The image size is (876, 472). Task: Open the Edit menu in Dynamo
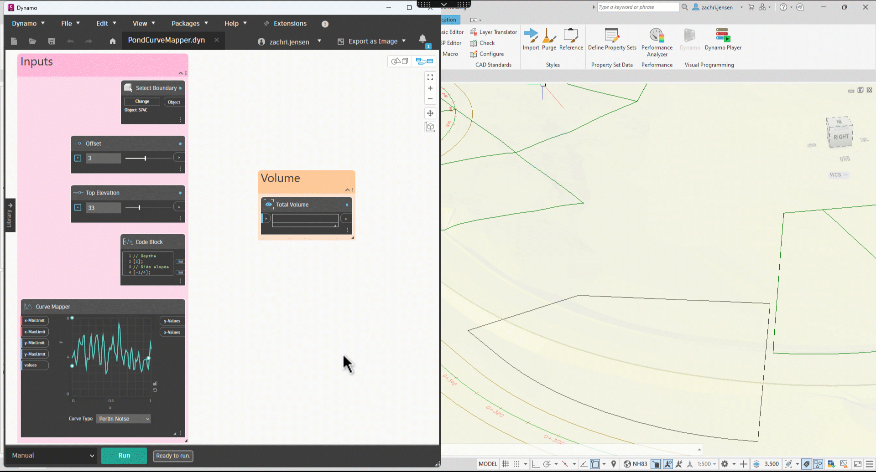click(x=106, y=24)
